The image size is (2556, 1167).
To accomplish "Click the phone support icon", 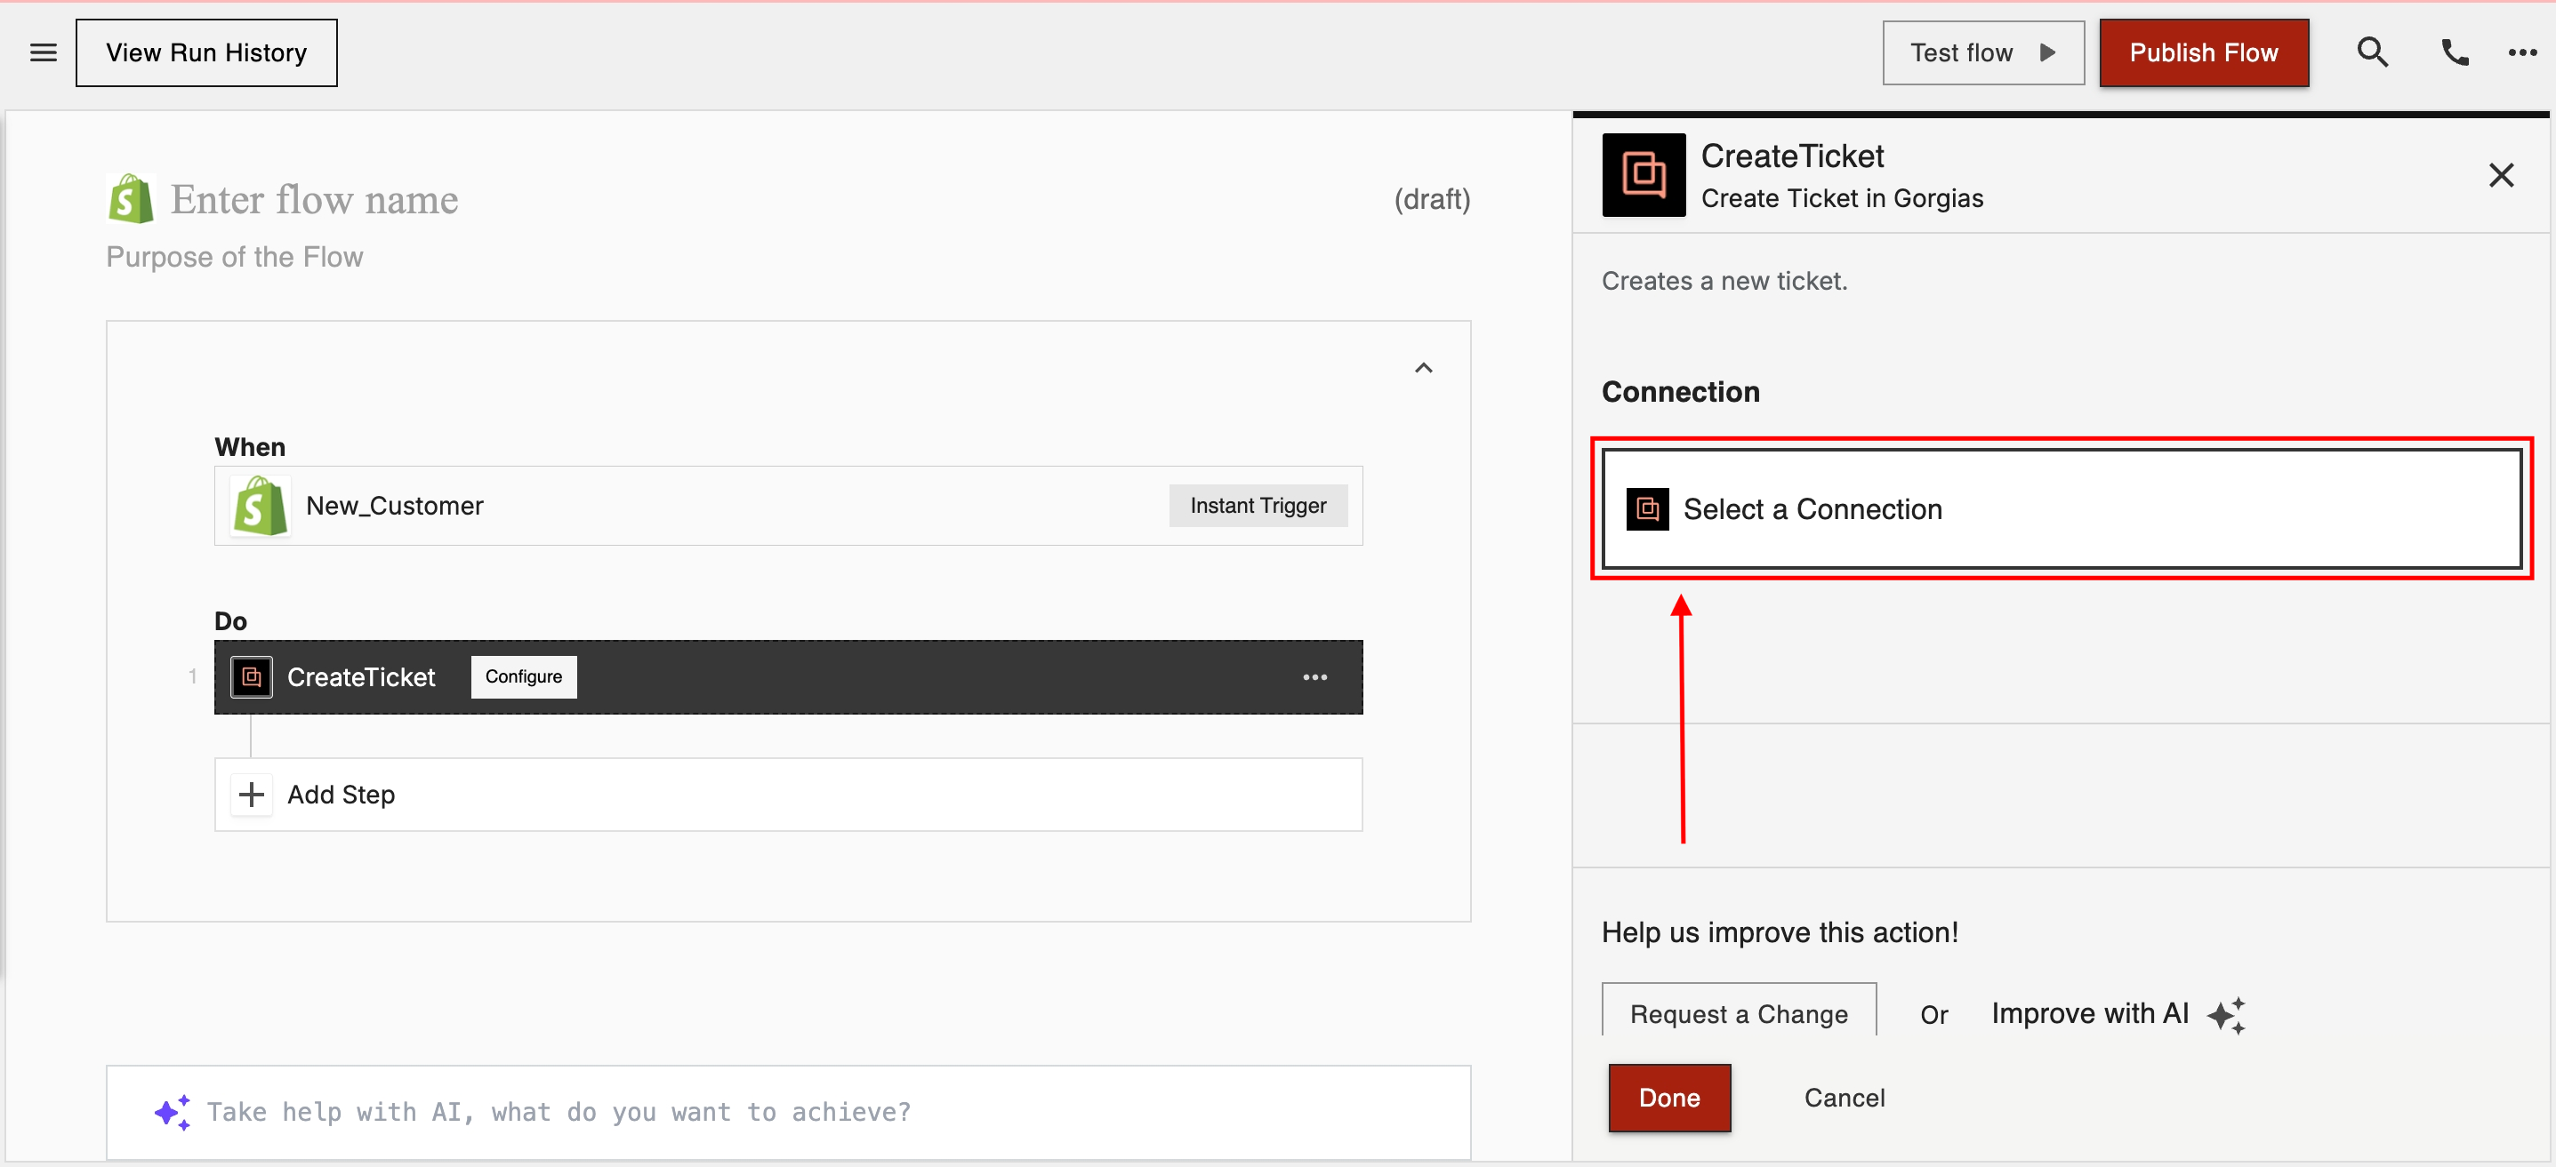I will (x=2454, y=52).
